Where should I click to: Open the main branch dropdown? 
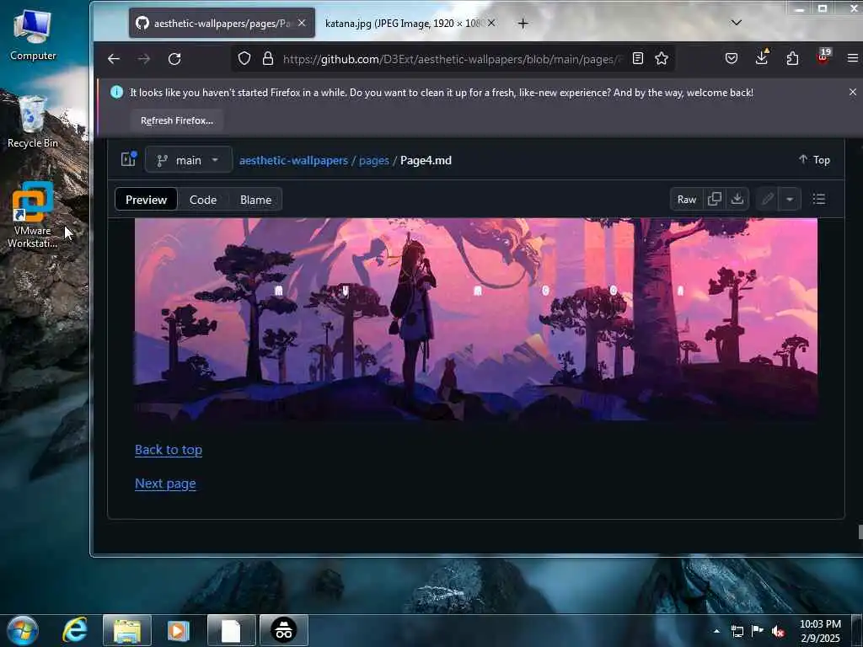click(188, 160)
